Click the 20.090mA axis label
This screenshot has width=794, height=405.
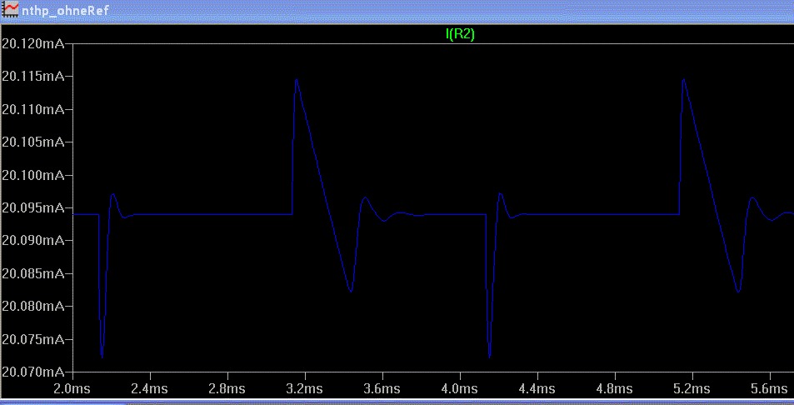tap(33, 241)
